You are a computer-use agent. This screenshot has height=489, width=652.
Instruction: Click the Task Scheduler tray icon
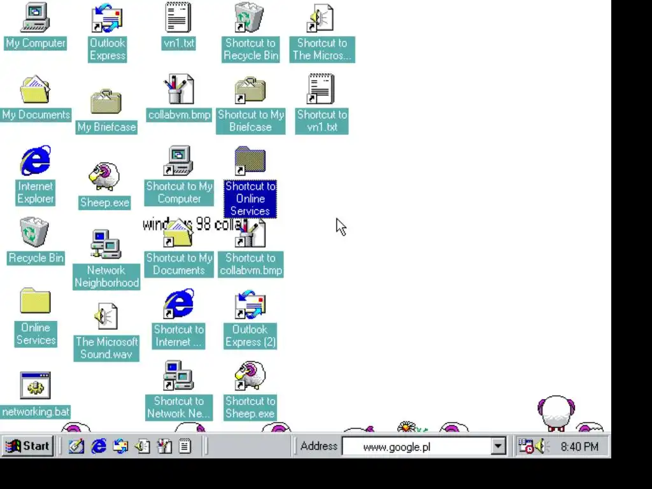pos(525,446)
